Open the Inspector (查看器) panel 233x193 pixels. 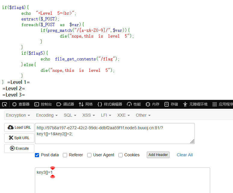21,104
